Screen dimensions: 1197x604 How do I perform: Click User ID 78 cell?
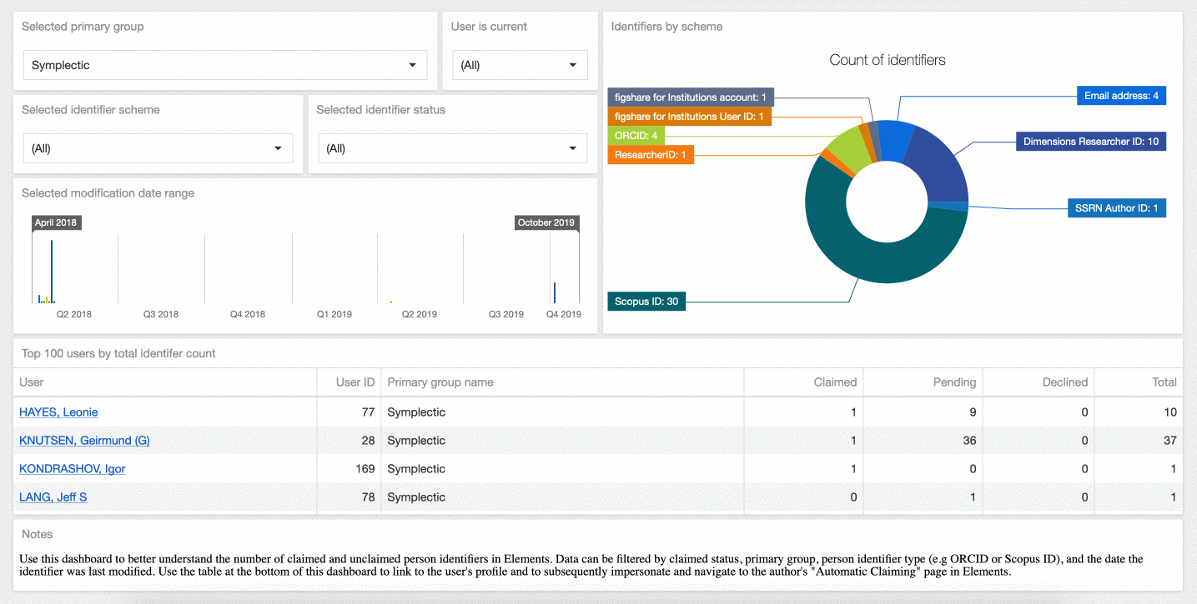[x=369, y=497]
